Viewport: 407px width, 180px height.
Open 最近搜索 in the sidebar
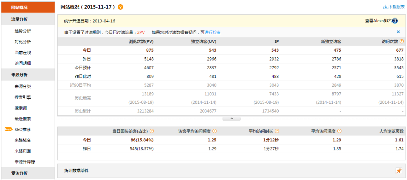point(23,119)
